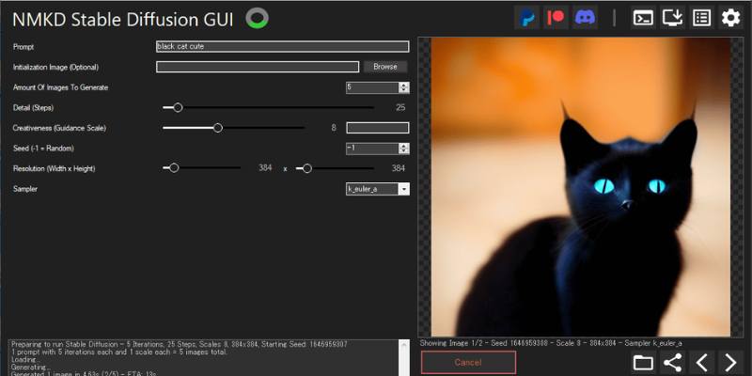The height and width of the screenshot is (376, 752).
Task: Show the next generated image
Action: pyautogui.click(x=731, y=363)
